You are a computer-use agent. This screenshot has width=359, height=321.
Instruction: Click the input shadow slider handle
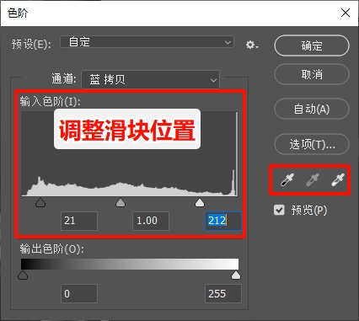[40, 202]
